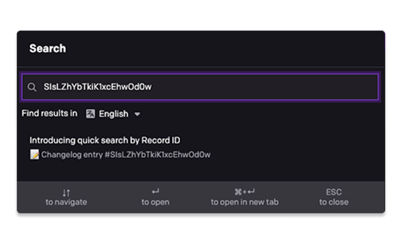Click 'to open in new tab' hint
Screen dimensions: 402x244
pos(244,202)
